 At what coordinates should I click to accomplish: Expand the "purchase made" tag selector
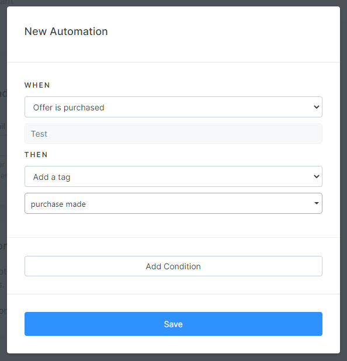tap(173, 203)
